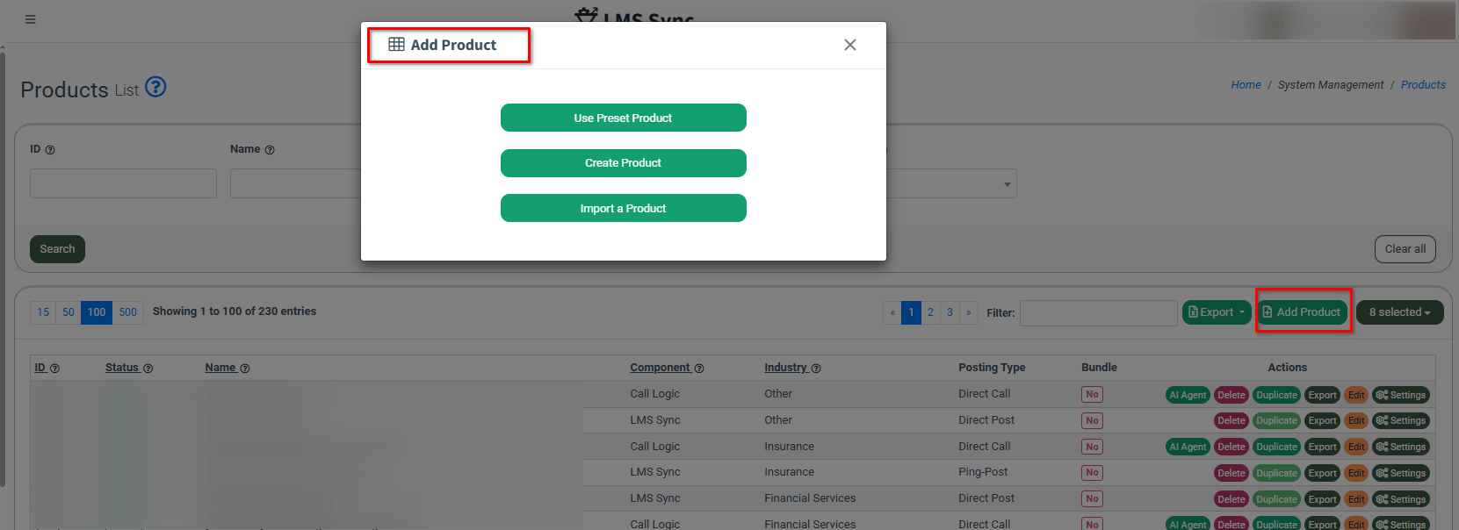Close the Add Product dialog with X
The image size is (1459, 530).
[x=849, y=45]
